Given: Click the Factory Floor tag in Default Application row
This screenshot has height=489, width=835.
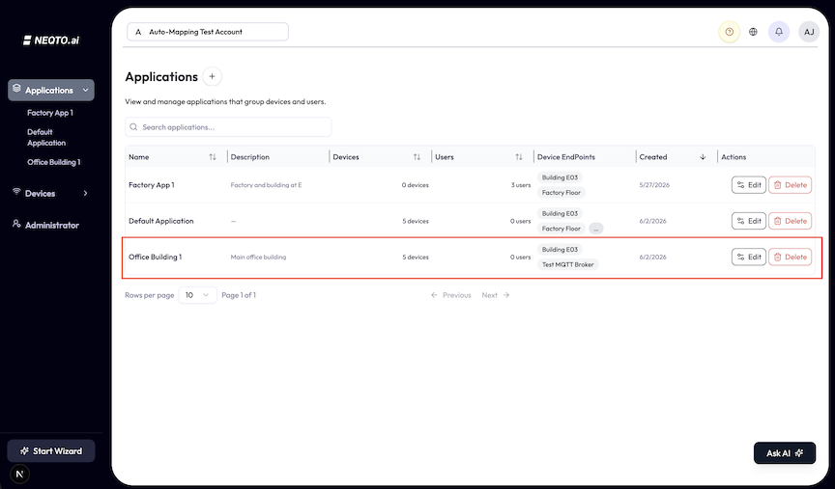Looking at the screenshot, I should point(561,229).
